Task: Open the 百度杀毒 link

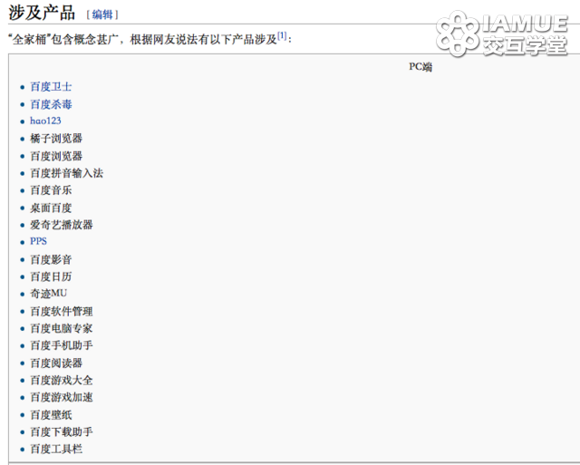Action: pos(51,104)
